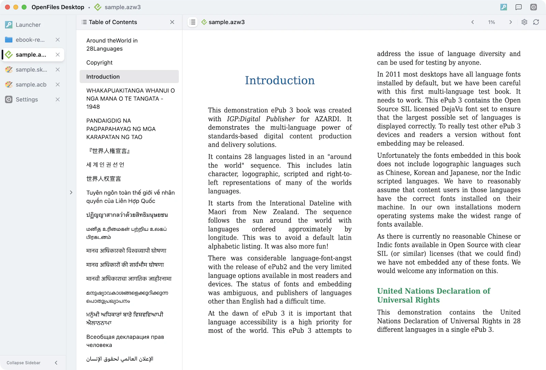The image size is (546, 370).
Task: Click the sample.azw3 file icon in reader header
Action: coord(204,22)
